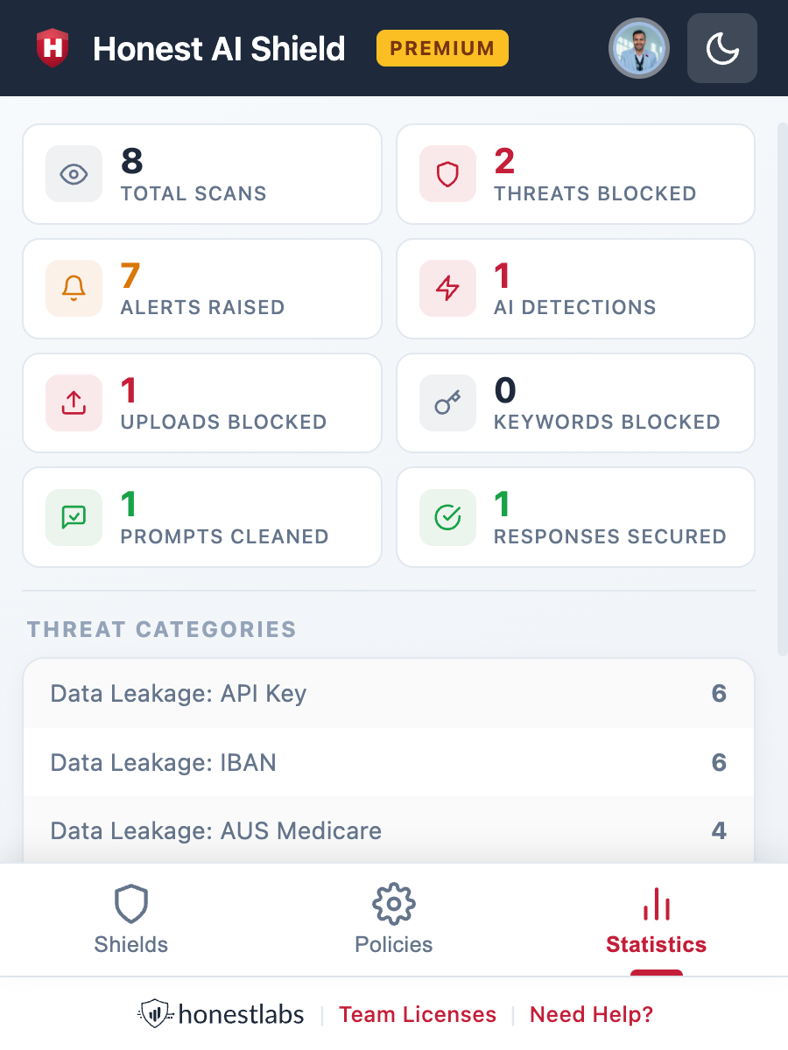Click the honestlabs footer logo
Image resolution: width=788 pixels, height=1050 pixels.
pos(222,1015)
